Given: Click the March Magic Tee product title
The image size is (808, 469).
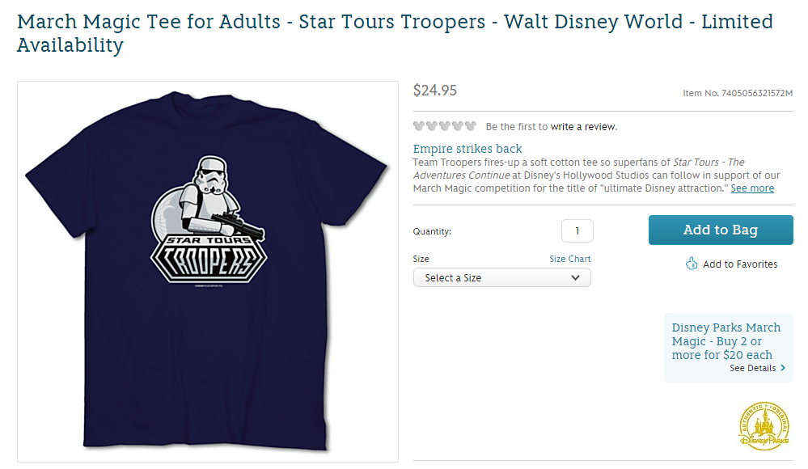Looking at the screenshot, I should [243, 22].
